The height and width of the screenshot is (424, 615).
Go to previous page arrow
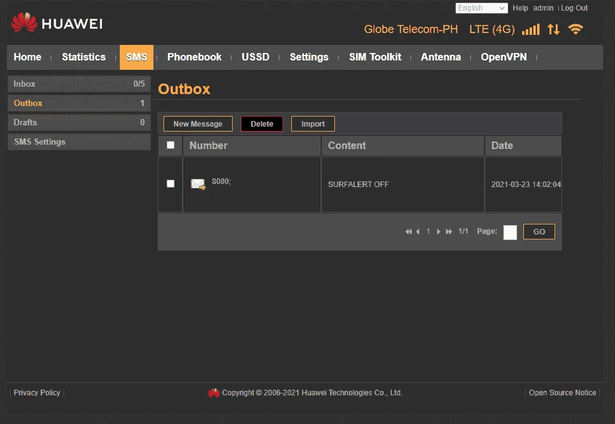pos(418,231)
